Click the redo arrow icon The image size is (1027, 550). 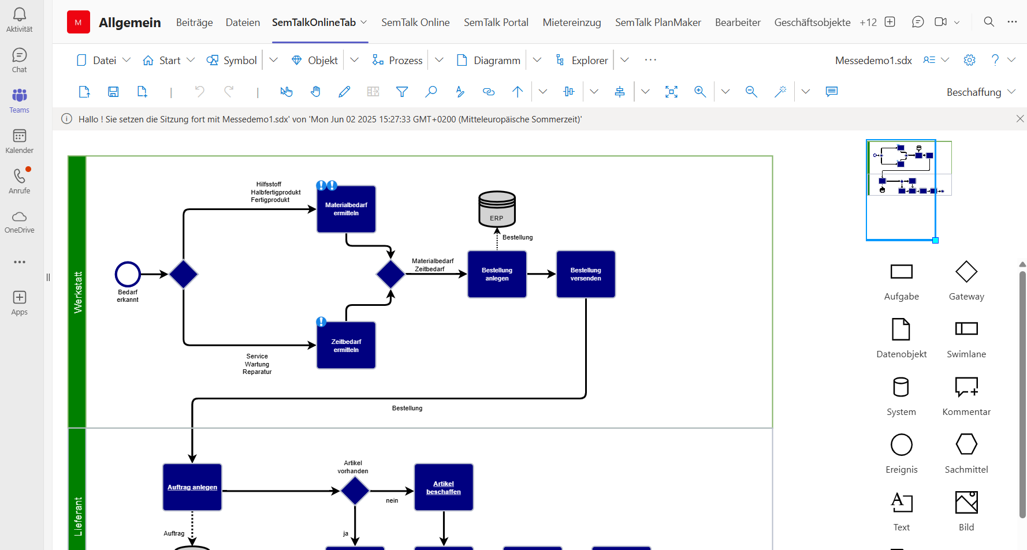tap(229, 91)
